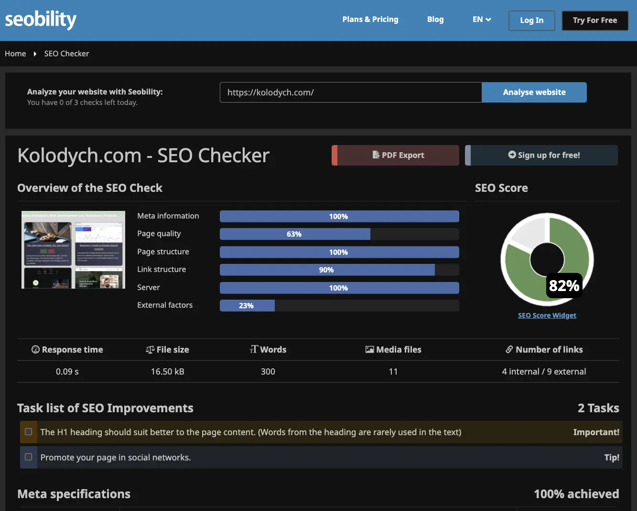Viewport: 637px width, 511px height.
Task: Click the scale icon beside File size
Action: [150, 349]
